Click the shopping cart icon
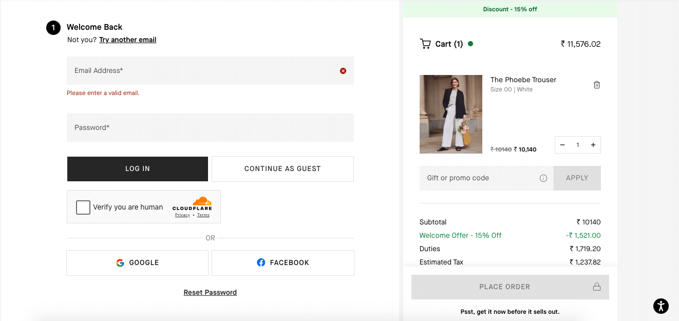 click(425, 44)
